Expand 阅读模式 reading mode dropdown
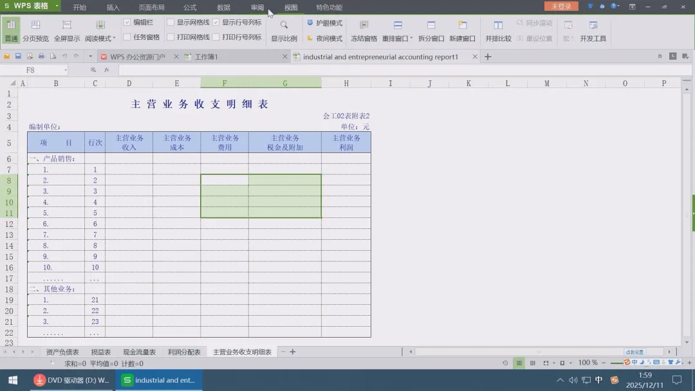695x391 pixels. click(114, 39)
